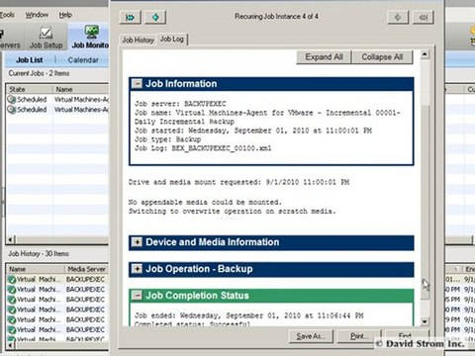The height and width of the screenshot is (356, 475).
Task: Click 'Job History - 30 Items' label
Action: point(39,254)
